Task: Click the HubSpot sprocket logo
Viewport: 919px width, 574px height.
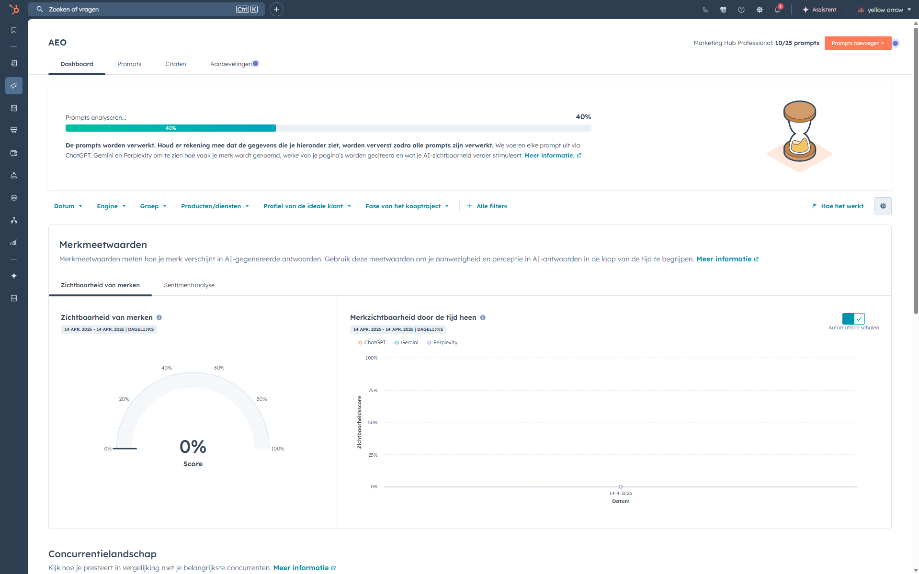Action: pos(14,9)
